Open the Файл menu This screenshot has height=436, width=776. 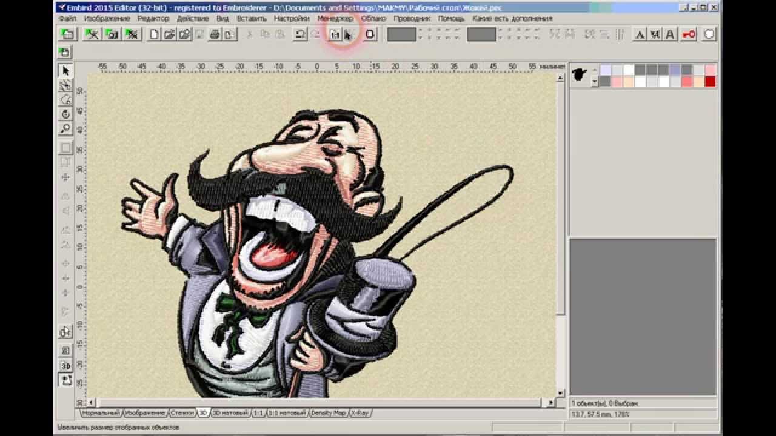[x=68, y=19]
